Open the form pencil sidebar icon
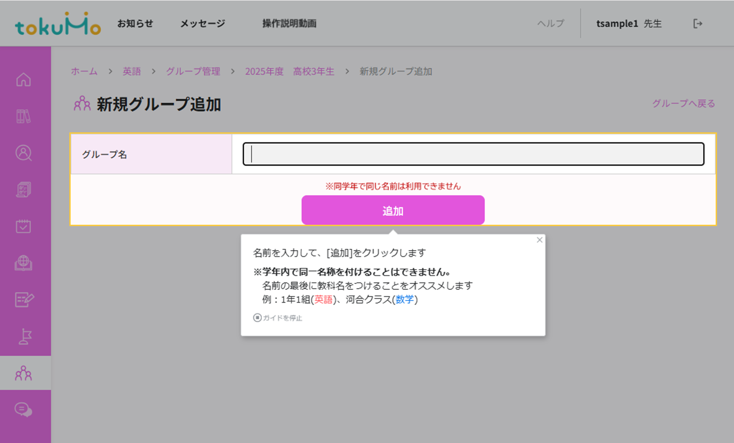 tap(24, 300)
